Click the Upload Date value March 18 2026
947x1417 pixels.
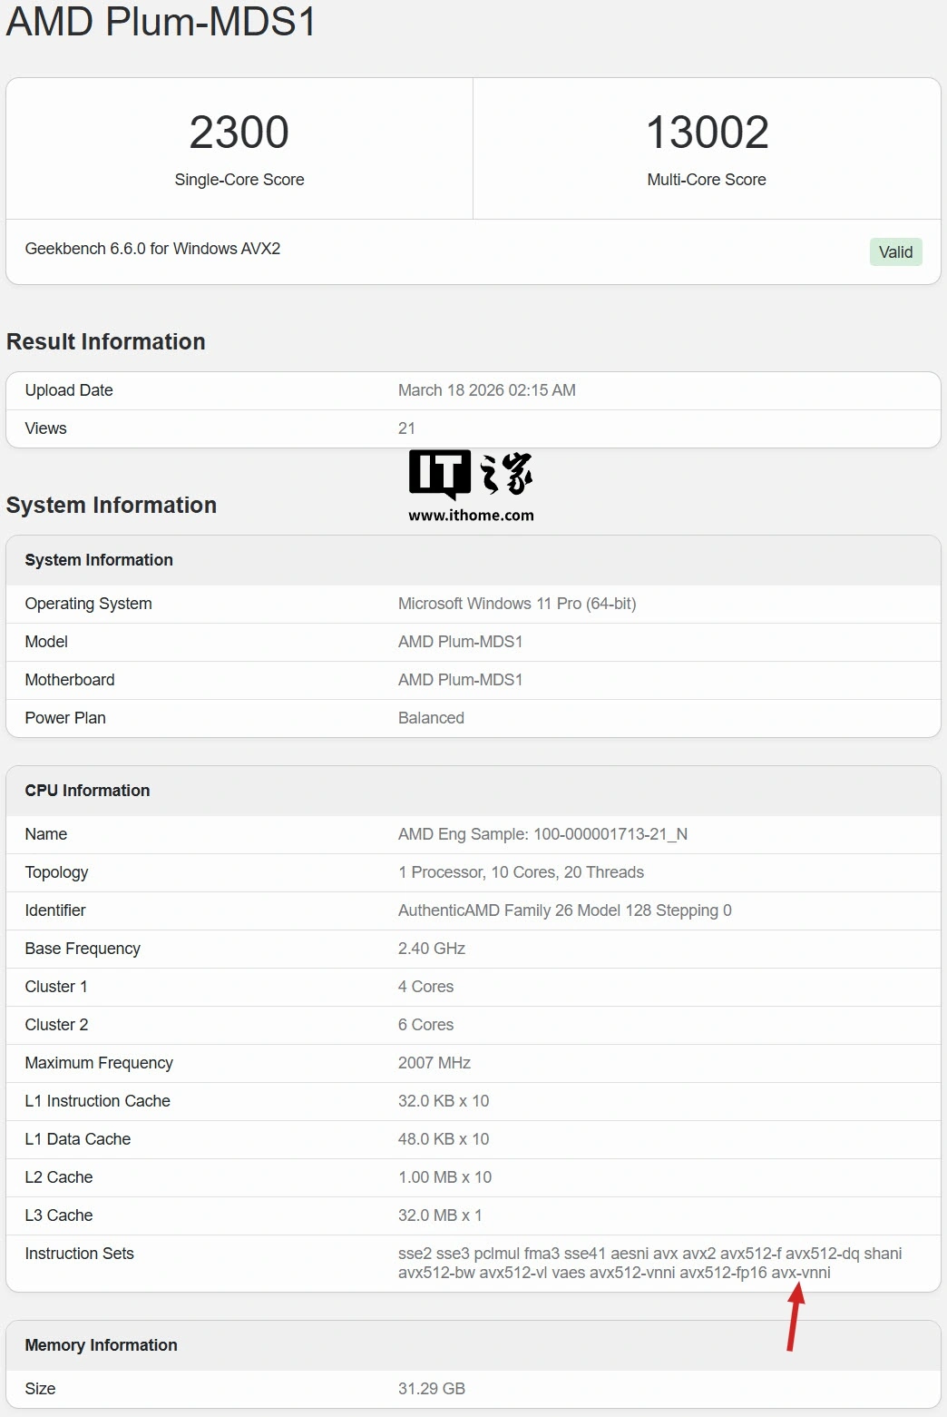(x=486, y=390)
